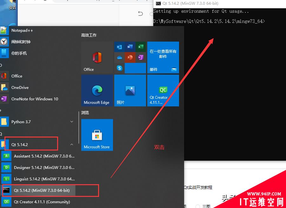Expand the Python 3.7 folder chevron

click(72, 122)
